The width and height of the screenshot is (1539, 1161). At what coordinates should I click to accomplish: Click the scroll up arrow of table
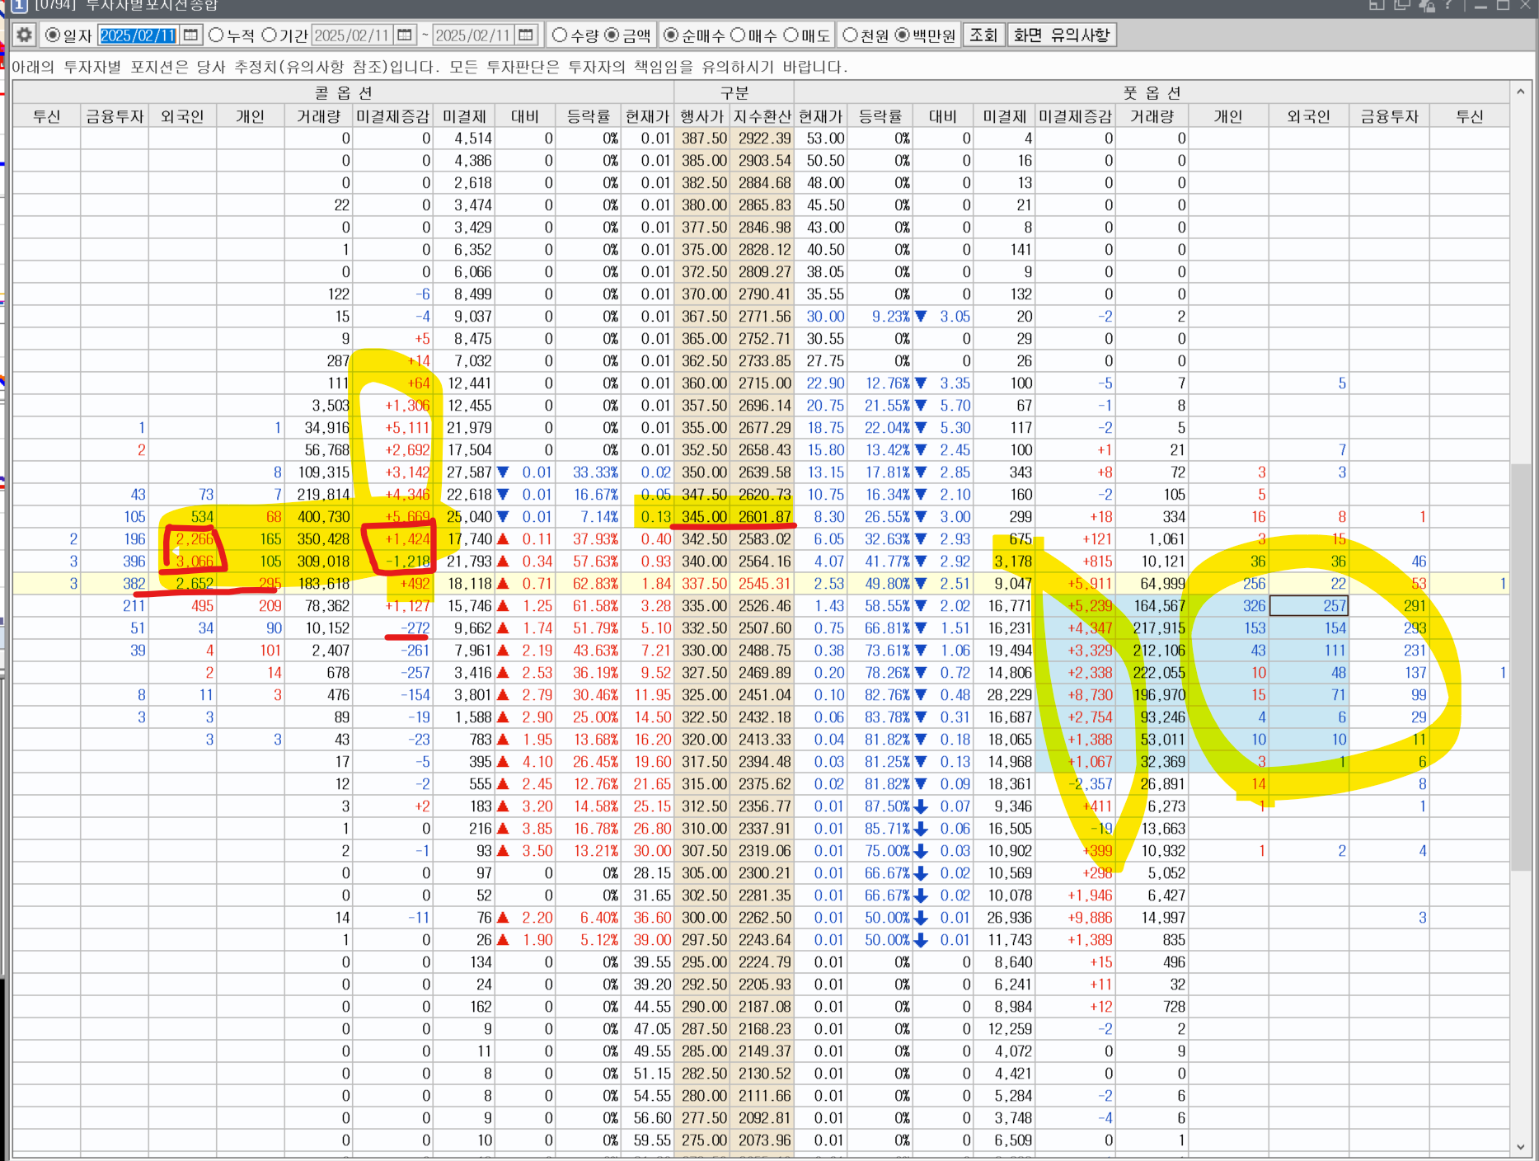pyautogui.click(x=1521, y=92)
